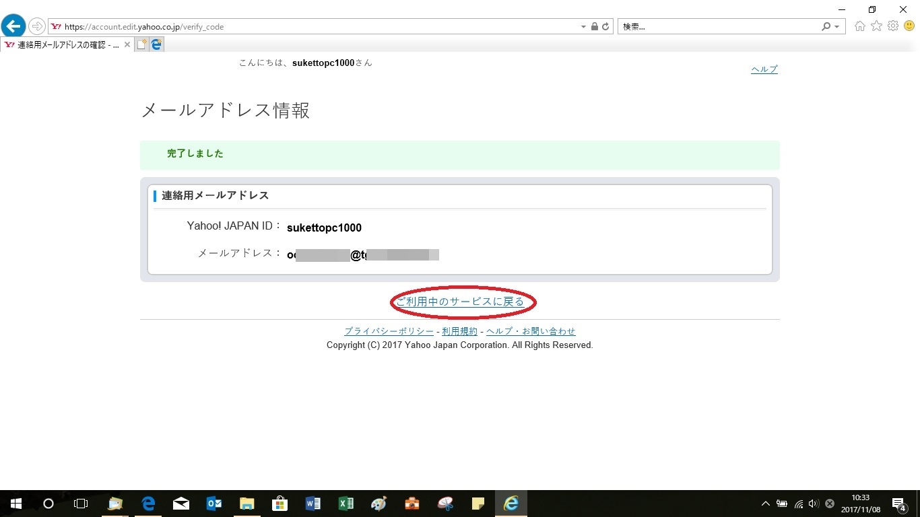
Task: Open Snipping Tool from the taskbar
Action: click(x=445, y=504)
